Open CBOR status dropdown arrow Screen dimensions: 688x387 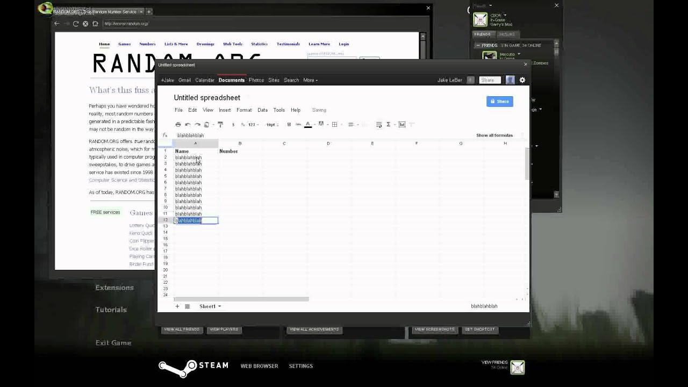505,16
